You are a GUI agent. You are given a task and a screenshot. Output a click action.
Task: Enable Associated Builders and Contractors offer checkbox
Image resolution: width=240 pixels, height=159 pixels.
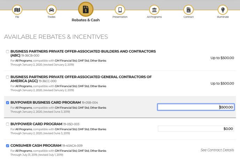[7, 52]
